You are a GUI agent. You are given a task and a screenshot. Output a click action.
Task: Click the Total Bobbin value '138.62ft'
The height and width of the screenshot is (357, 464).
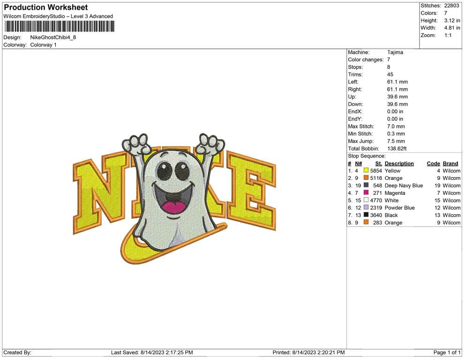(x=397, y=149)
